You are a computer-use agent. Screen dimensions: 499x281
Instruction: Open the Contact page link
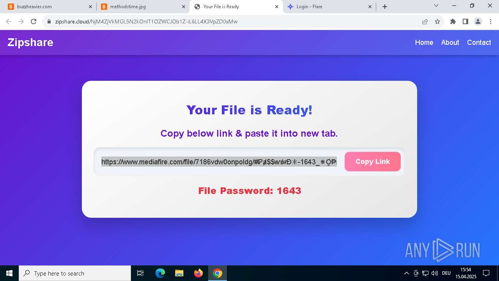click(x=479, y=43)
